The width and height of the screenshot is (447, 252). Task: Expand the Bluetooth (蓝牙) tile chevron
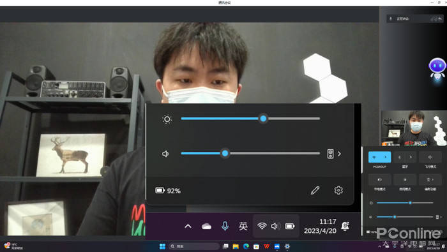click(x=411, y=157)
